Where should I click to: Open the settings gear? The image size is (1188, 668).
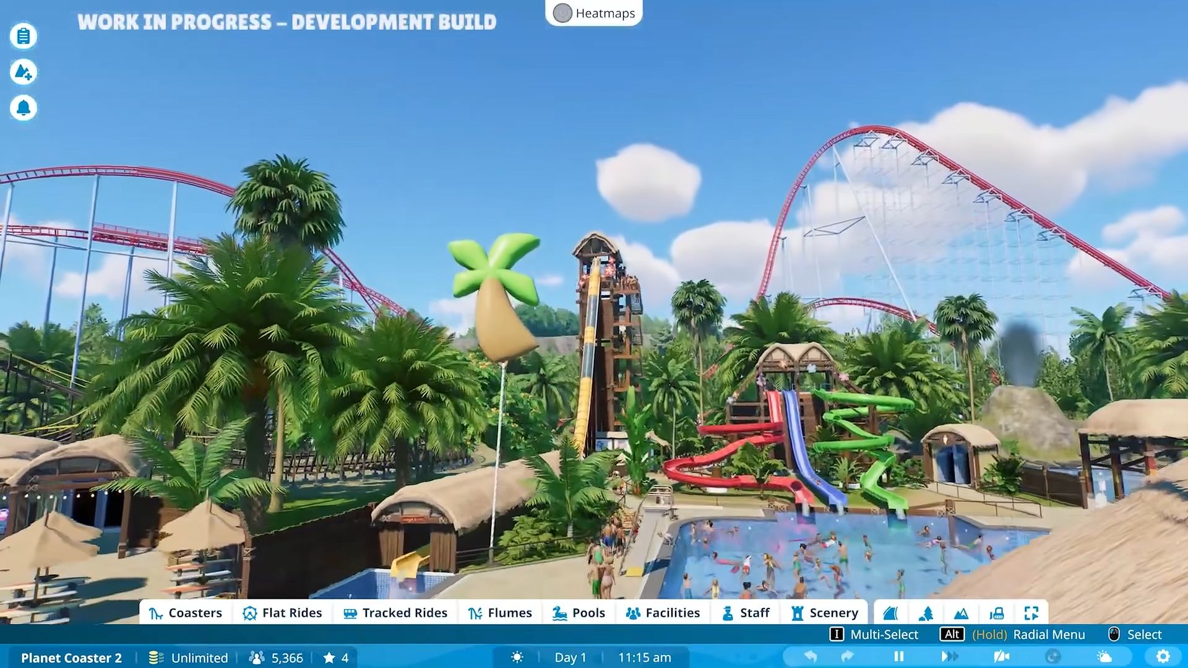(1163, 656)
